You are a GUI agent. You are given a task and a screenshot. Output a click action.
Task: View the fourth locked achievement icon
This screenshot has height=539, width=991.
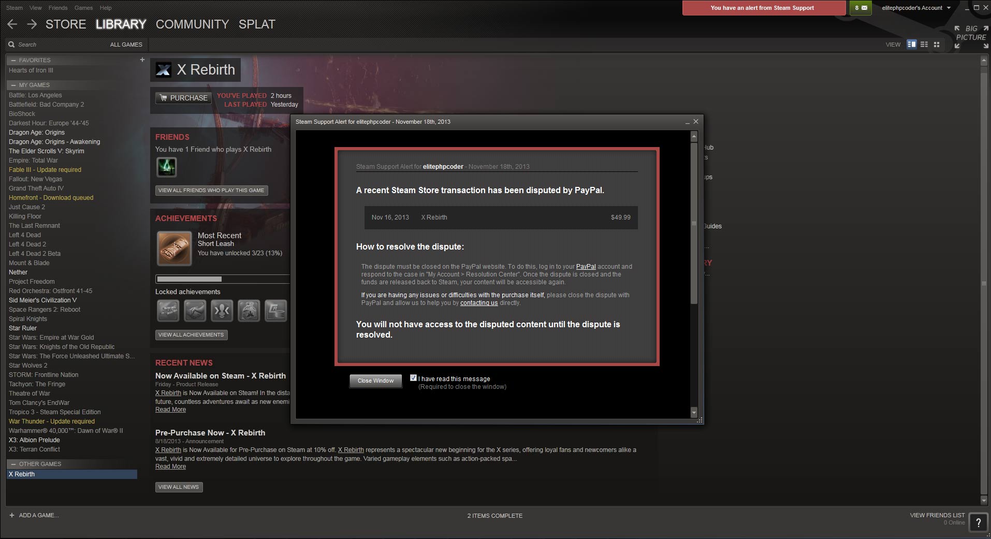click(249, 311)
